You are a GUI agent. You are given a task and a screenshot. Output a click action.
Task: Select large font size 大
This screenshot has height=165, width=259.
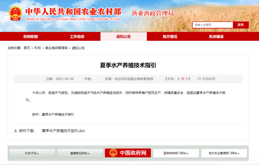178,79
